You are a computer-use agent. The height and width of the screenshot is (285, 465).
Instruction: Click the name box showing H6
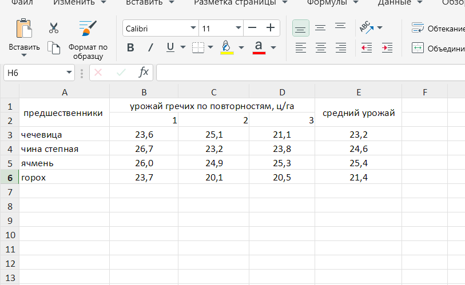coord(34,73)
